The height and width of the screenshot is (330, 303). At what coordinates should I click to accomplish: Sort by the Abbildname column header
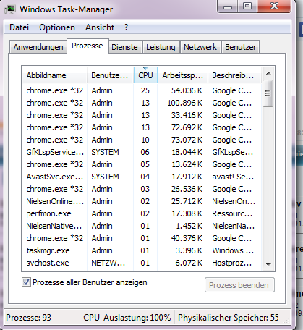(x=54, y=75)
